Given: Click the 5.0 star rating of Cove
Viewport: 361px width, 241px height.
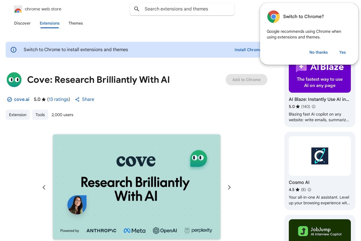Looking at the screenshot, I should coord(40,99).
